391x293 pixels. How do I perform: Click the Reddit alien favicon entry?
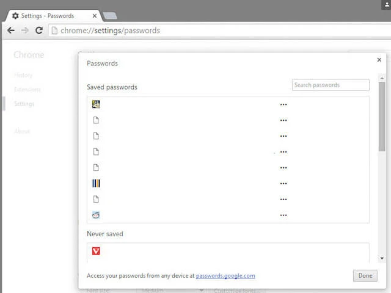coord(96,215)
